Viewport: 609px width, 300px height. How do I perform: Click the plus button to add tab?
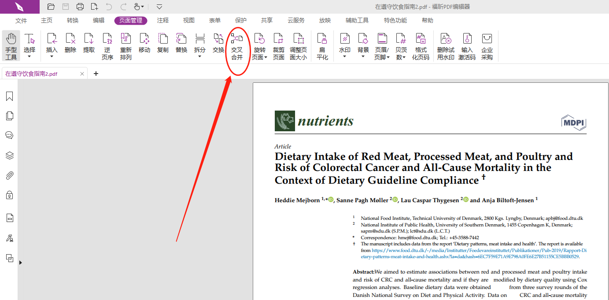tap(96, 74)
